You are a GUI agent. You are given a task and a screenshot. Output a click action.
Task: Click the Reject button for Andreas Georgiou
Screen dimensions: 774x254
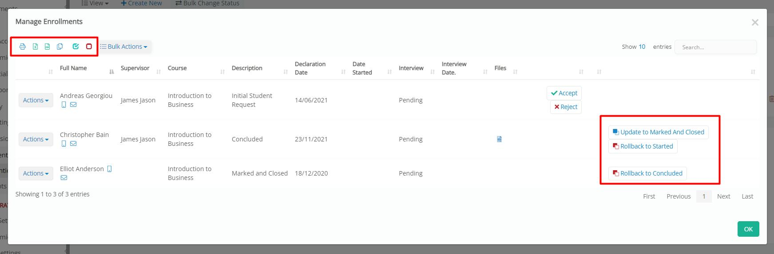click(x=566, y=107)
